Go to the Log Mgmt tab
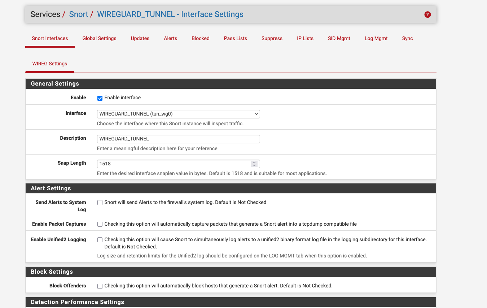 [x=376, y=39]
